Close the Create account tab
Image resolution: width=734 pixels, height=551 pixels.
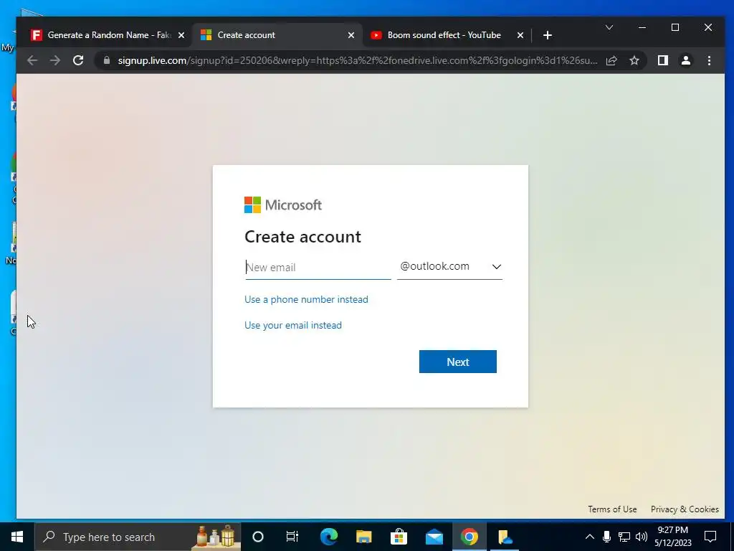[x=351, y=35]
